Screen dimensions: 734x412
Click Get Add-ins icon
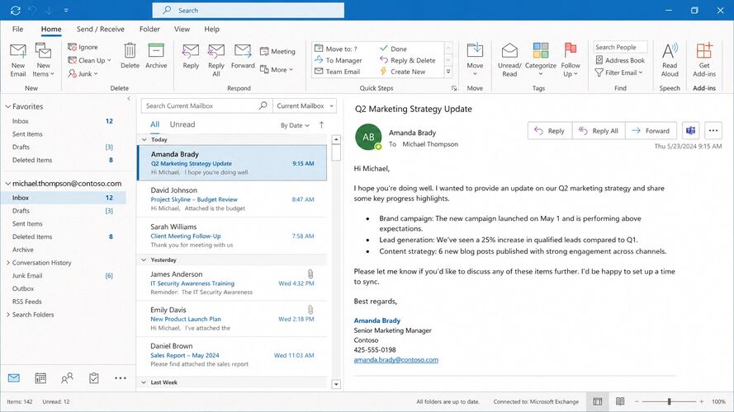point(704,50)
